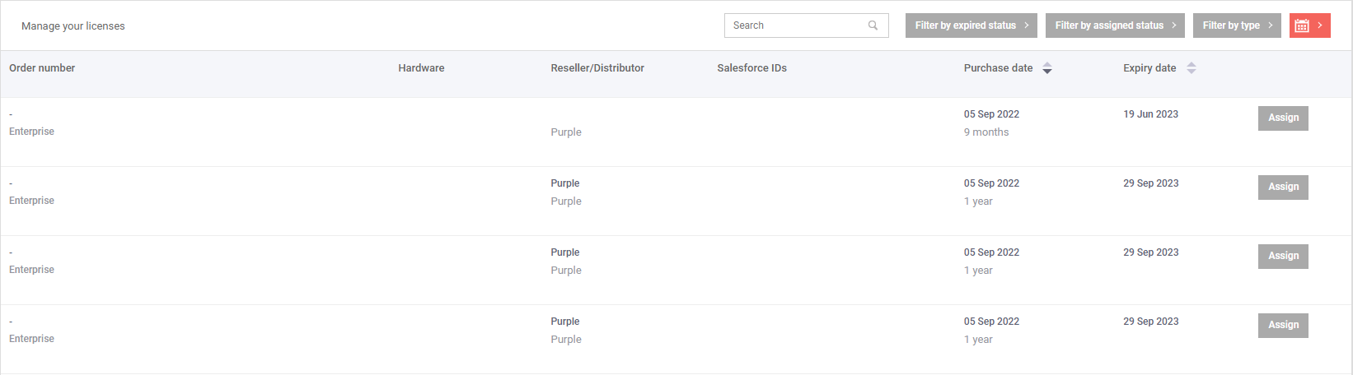This screenshot has height=375, width=1353.
Task: Expand Filter by assigned status dropdown
Action: point(1115,25)
